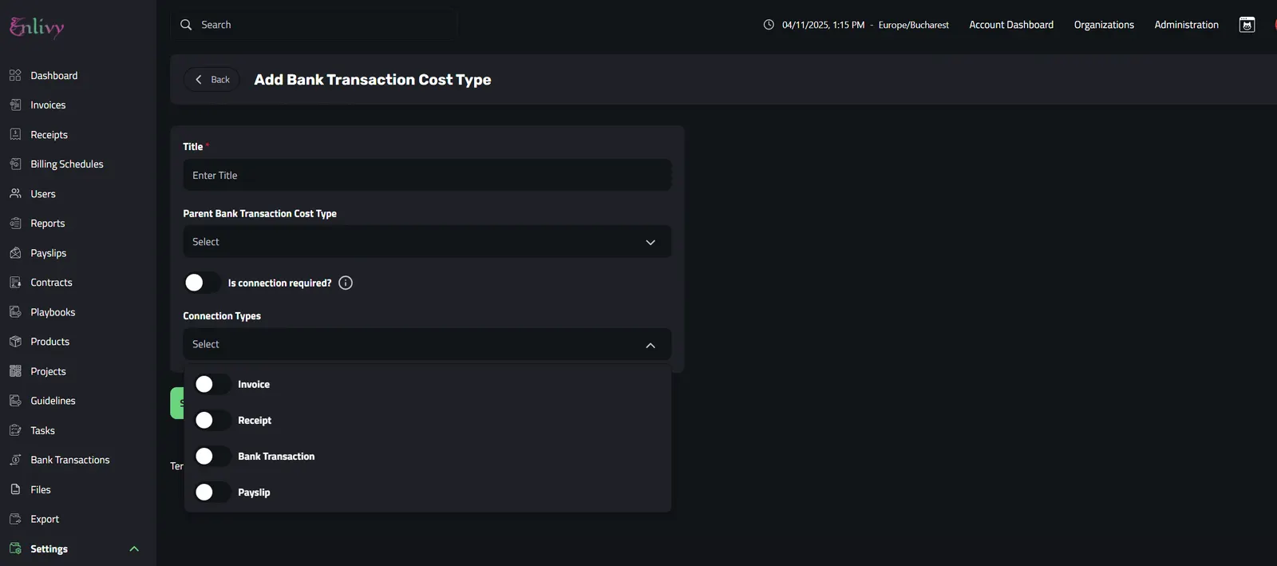Open the Projects menu item

tap(48, 370)
